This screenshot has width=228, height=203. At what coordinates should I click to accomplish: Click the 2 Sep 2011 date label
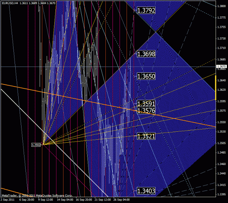pos(8,200)
